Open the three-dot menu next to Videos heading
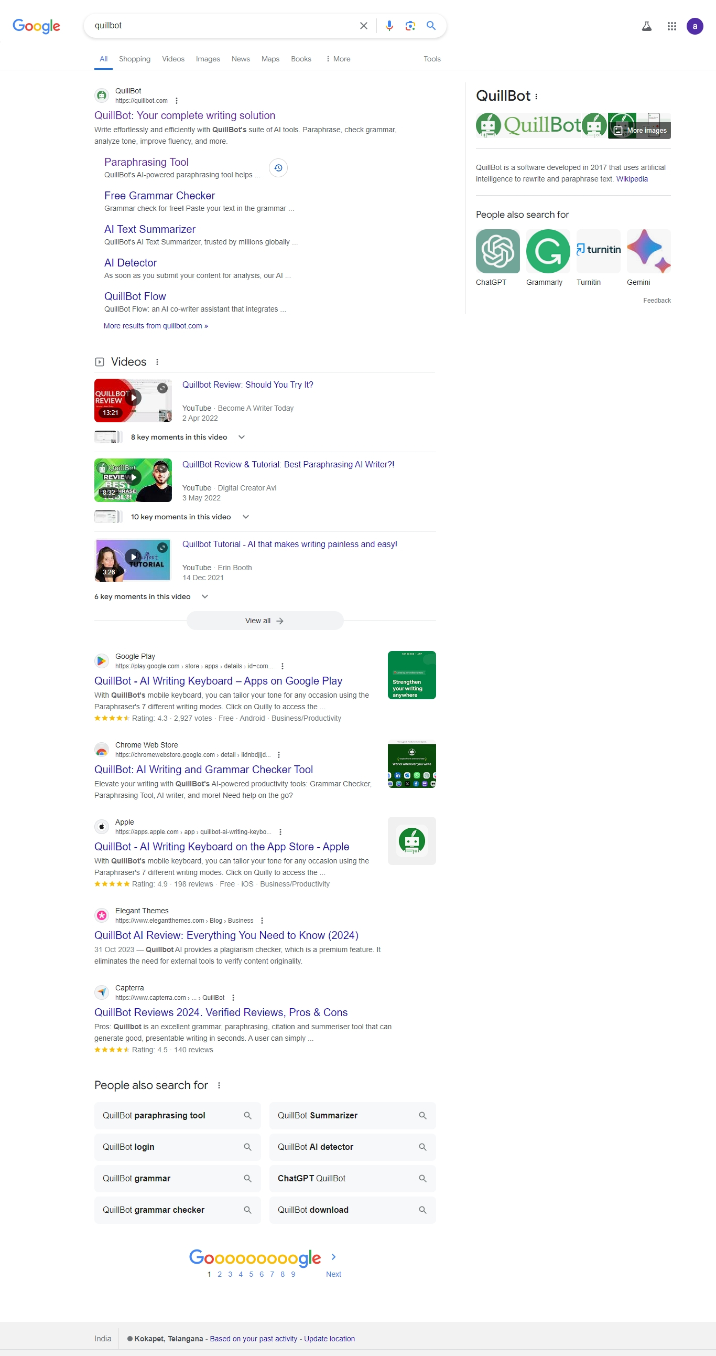Image resolution: width=716 pixels, height=1356 pixels. click(x=157, y=362)
